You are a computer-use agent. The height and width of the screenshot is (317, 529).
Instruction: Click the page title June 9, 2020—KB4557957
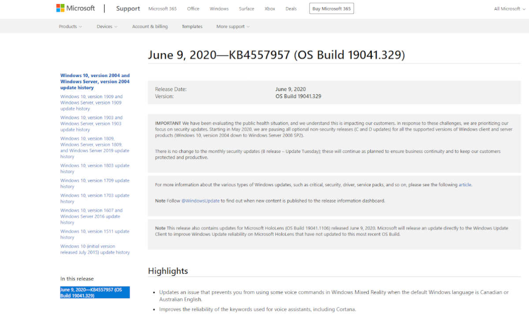(x=276, y=55)
